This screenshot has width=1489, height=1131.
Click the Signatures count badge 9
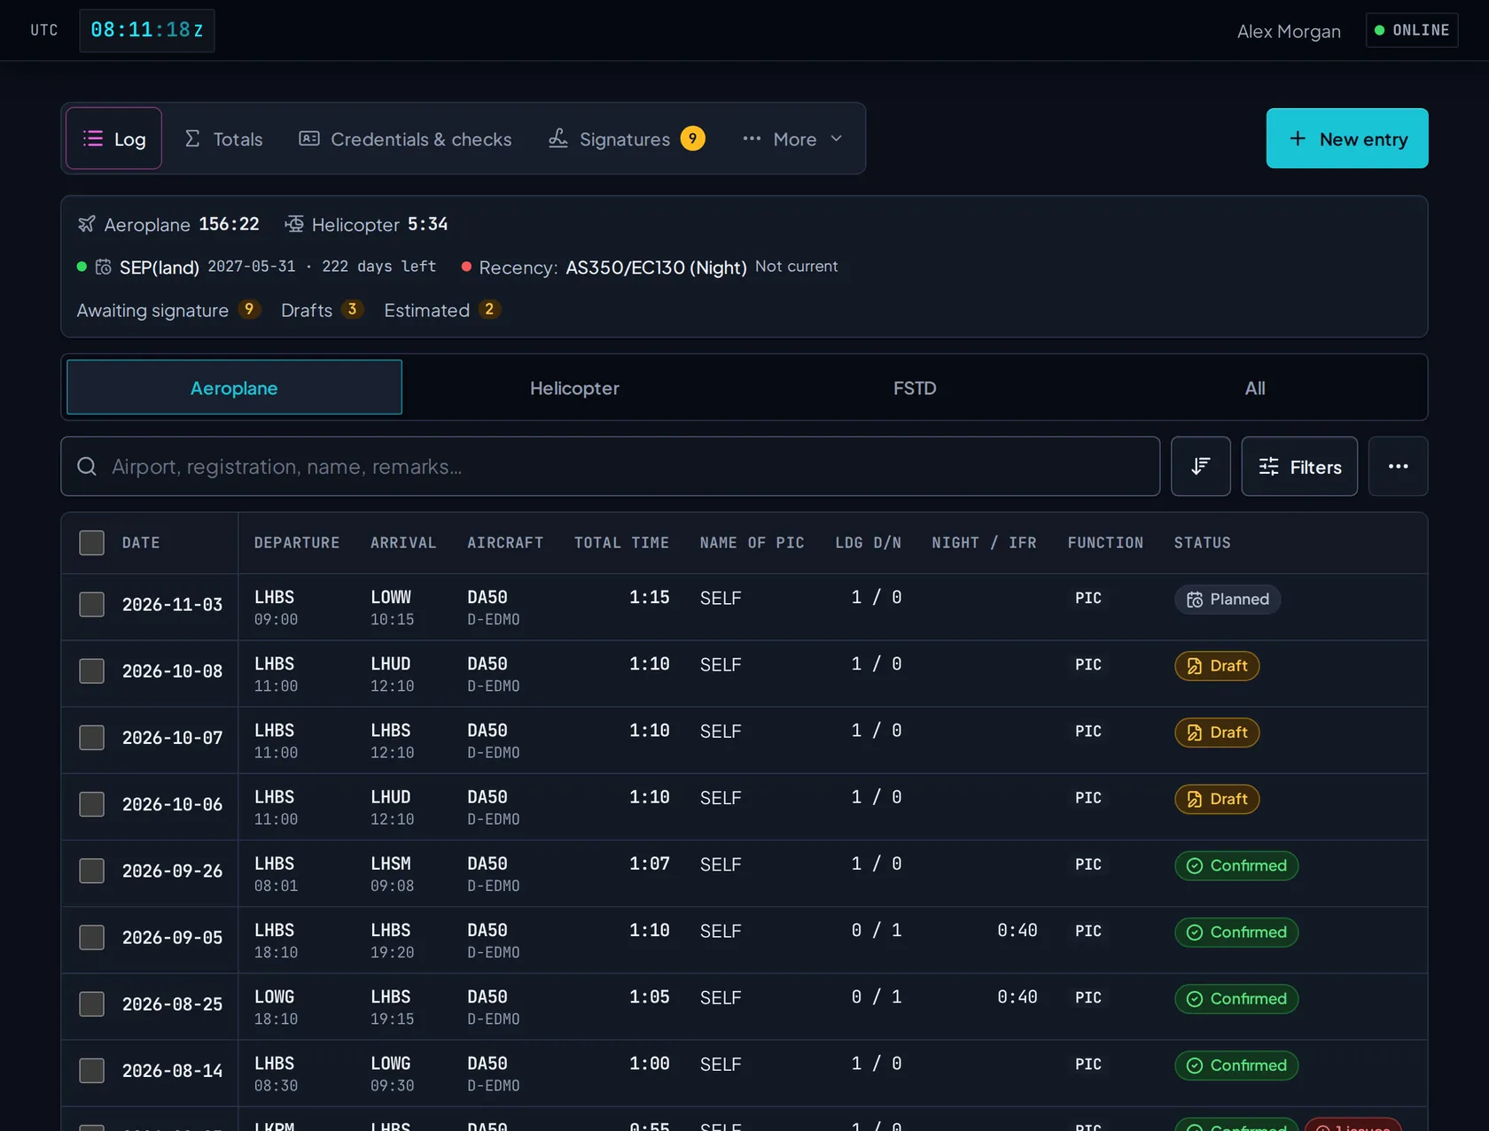click(x=693, y=138)
